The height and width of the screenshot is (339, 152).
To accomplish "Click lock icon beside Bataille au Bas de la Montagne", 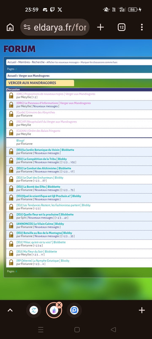I will (11, 235).
